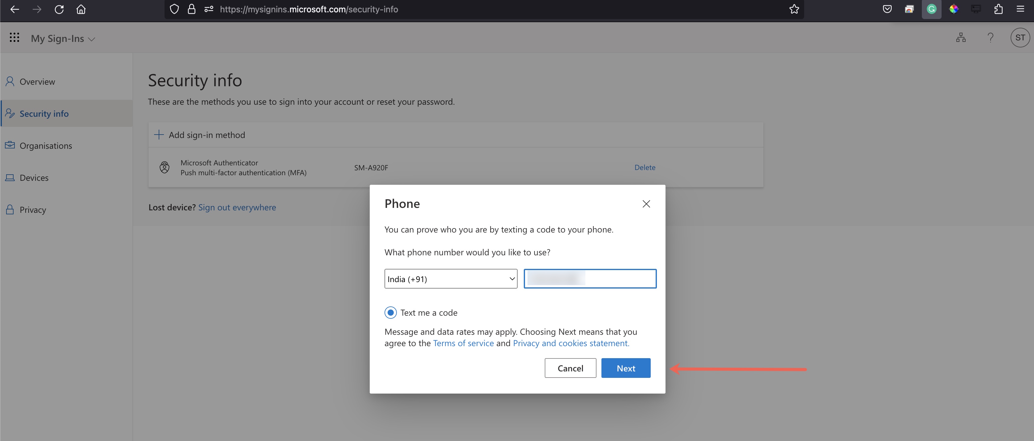1034x441 pixels.
Task: Click the Overview sidebar icon
Action: (x=9, y=81)
